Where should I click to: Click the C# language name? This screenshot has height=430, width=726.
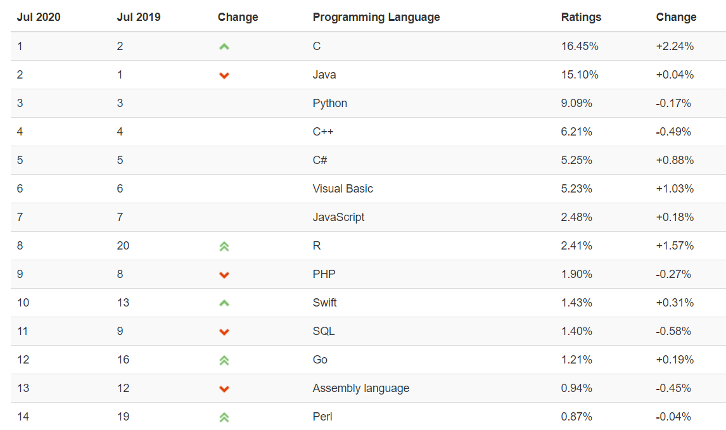(x=320, y=160)
